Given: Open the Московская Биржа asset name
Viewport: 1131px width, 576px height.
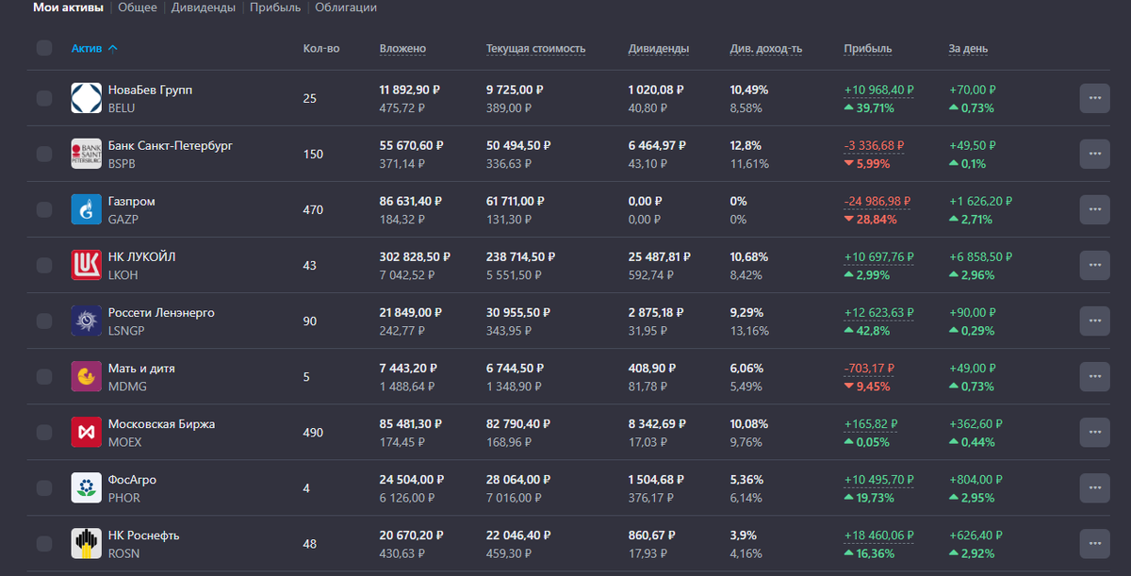Looking at the screenshot, I should pyautogui.click(x=161, y=424).
